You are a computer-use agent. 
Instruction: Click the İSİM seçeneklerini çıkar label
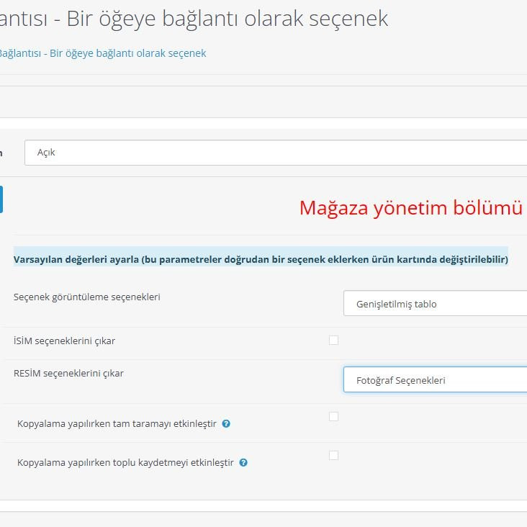[64, 341]
